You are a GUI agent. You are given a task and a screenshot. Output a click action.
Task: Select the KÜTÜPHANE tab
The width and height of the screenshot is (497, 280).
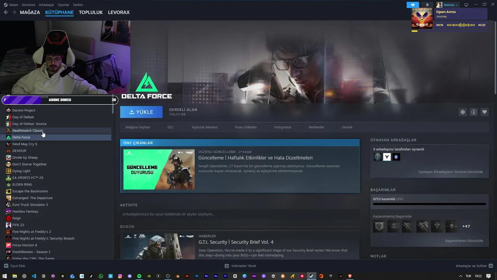[59, 12]
